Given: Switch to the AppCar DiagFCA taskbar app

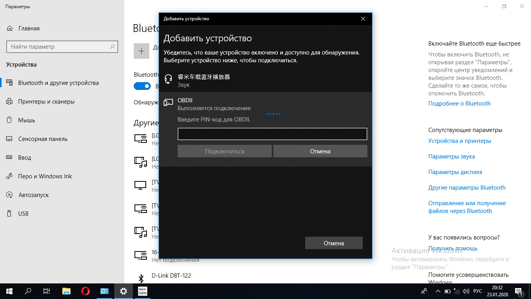Looking at the screenshot, I should coord(143,291).
